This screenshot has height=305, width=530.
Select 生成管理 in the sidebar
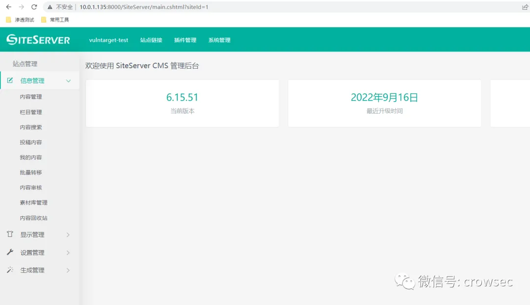coord(32,270)
